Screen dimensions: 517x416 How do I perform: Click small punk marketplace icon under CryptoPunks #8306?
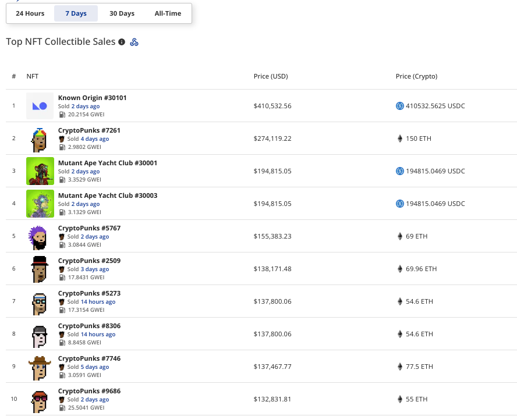point(61,335)
